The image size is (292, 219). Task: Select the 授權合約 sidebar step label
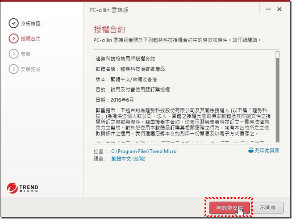(x=30, y=39)
